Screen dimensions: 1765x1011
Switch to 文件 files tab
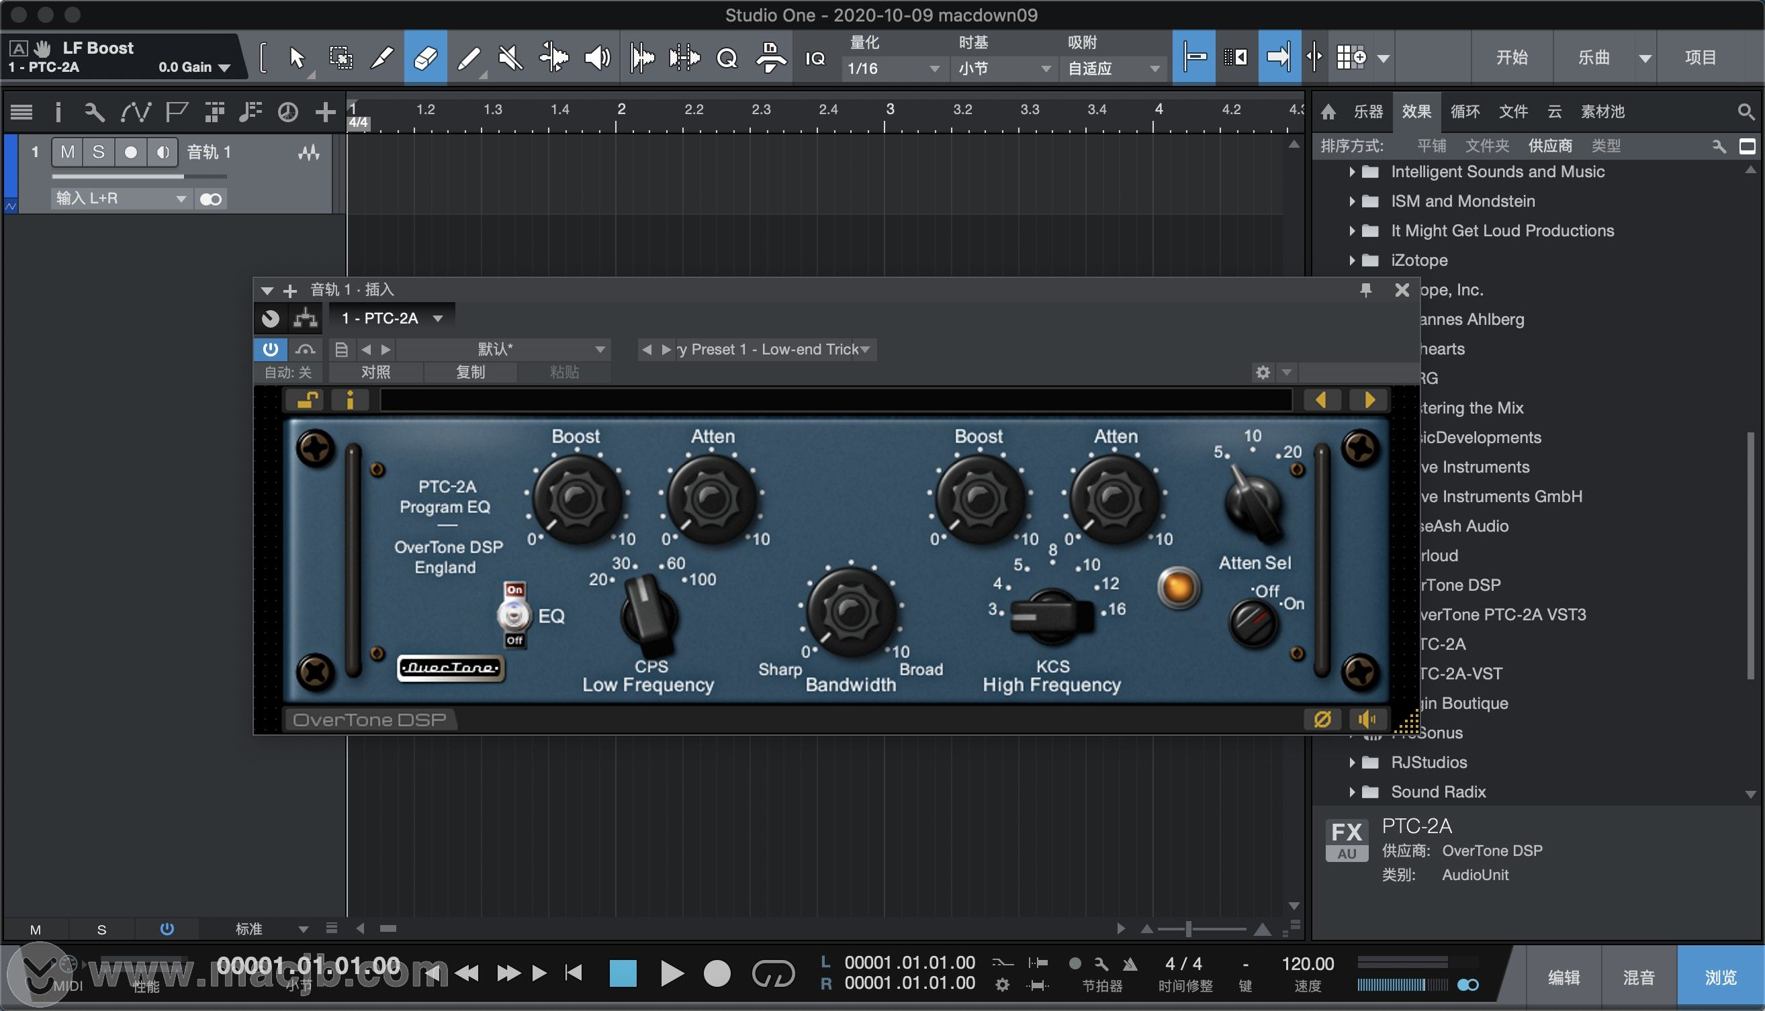[1513, 112]
